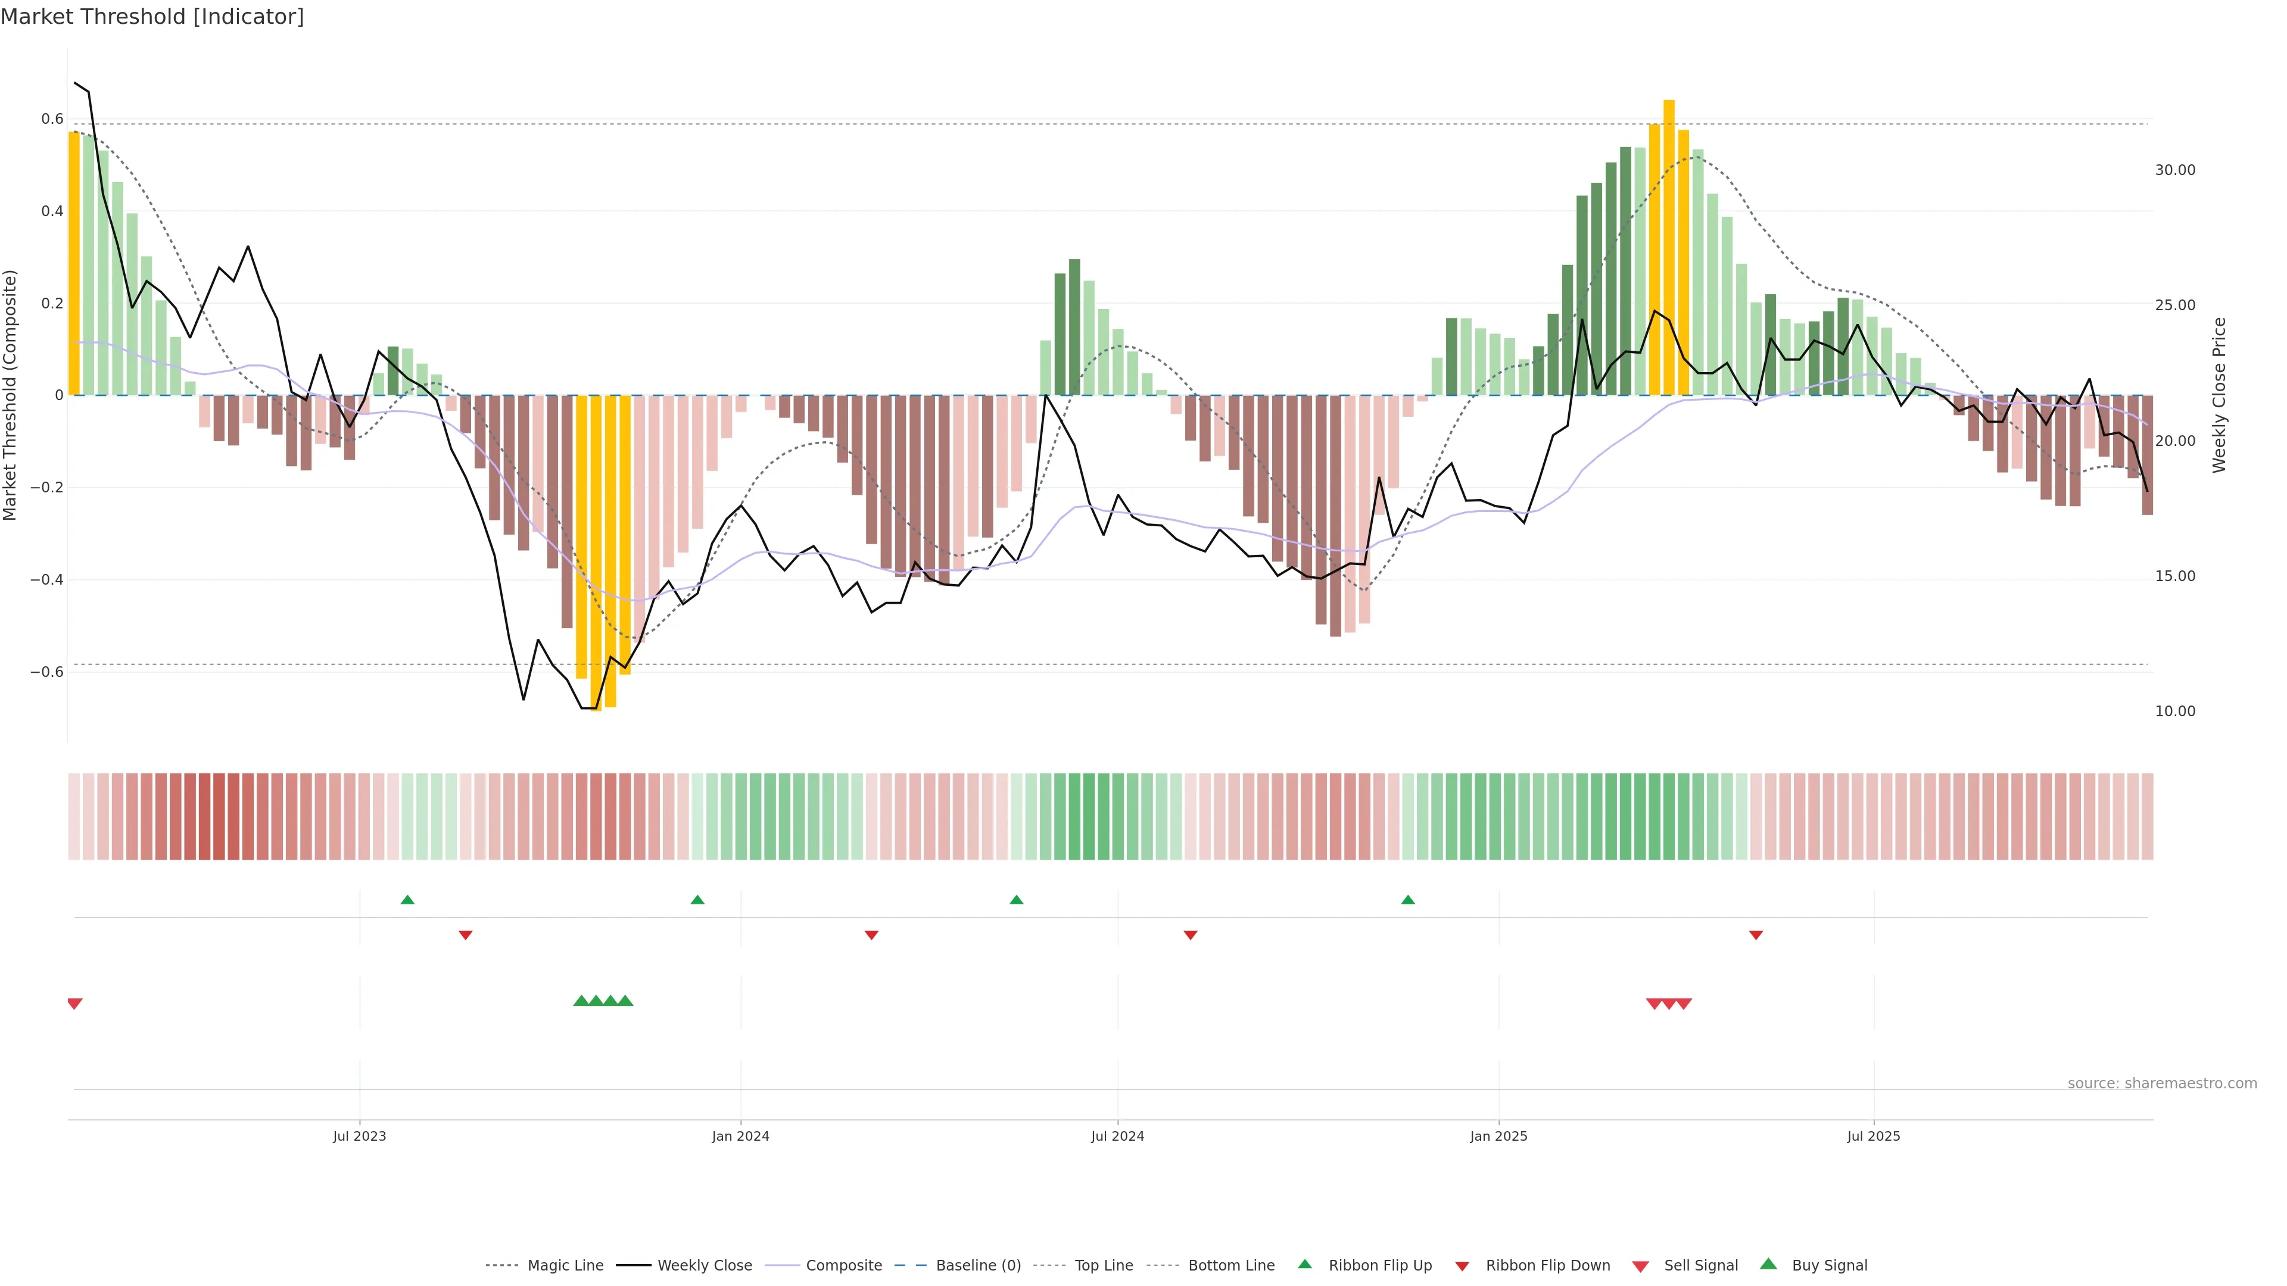Click the last red ribbon flip down marker
This screenshot has height=1286, width=2287.
pyautogui.click(x=1755, y=935)
